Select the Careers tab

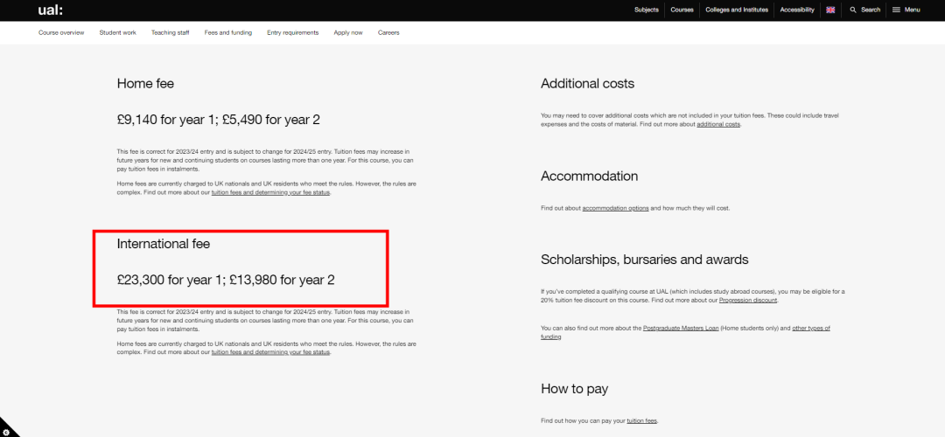click(388, 32)
